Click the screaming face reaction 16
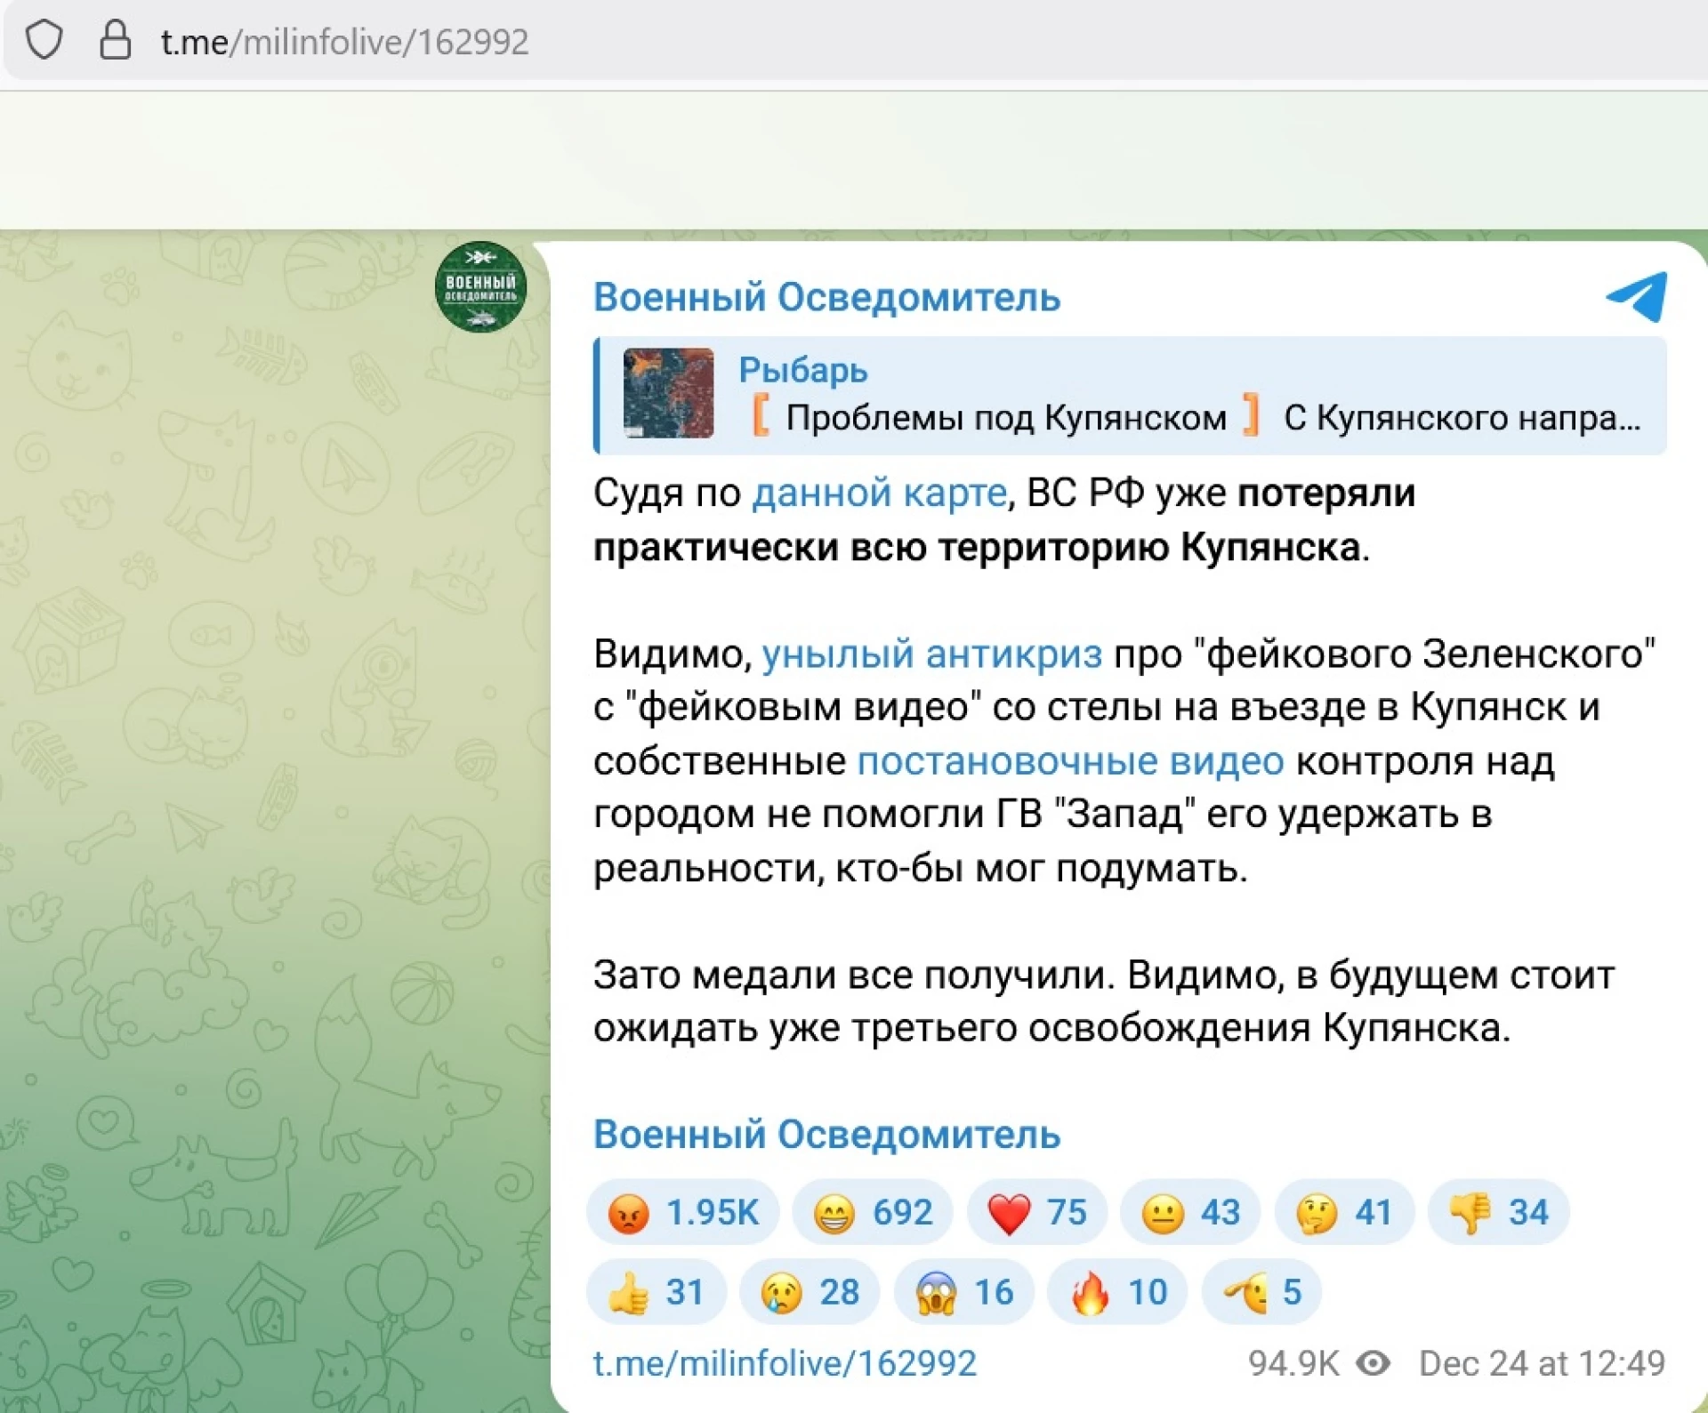Image resolution: width=1708 pixels, height=1413 pixels. 964,1292
